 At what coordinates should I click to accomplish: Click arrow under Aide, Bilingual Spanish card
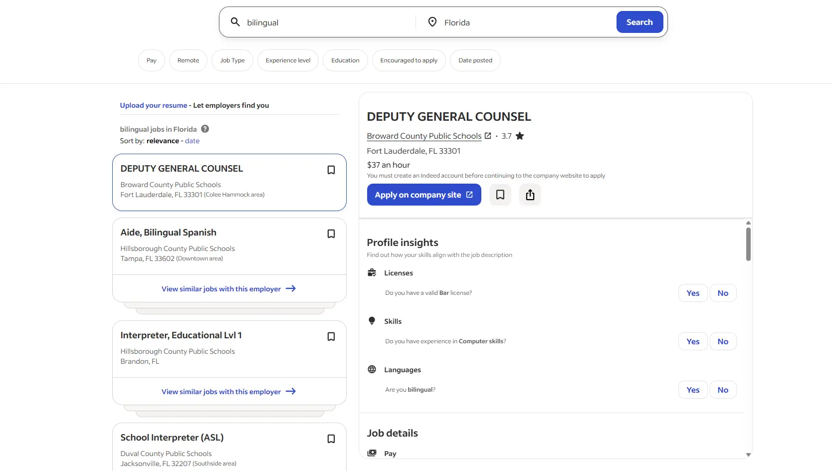point(291,288)
